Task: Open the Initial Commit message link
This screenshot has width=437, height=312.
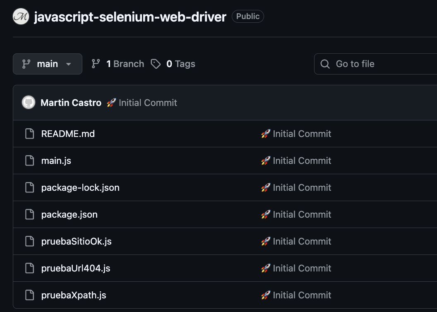Action: coord(148,102)
